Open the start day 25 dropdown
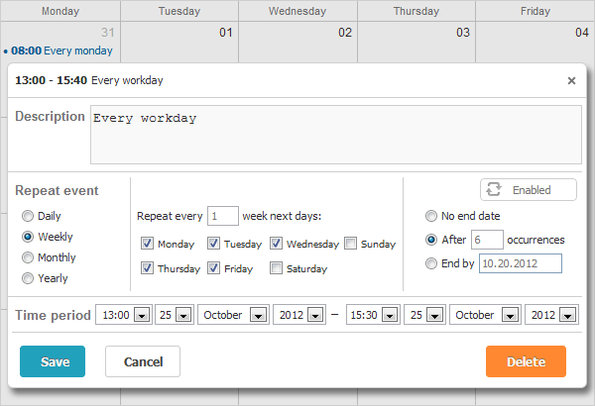The width and height of the screenshot is (595, 406). tap(175, 315)
